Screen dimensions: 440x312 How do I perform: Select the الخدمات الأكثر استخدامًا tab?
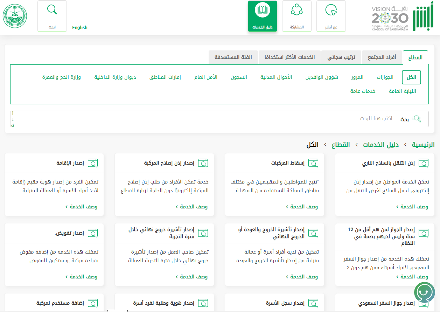(289, 57)
